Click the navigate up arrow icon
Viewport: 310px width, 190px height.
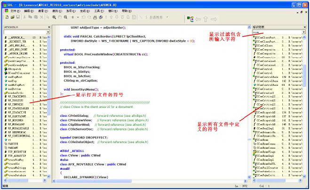click(x=206, y=19)
